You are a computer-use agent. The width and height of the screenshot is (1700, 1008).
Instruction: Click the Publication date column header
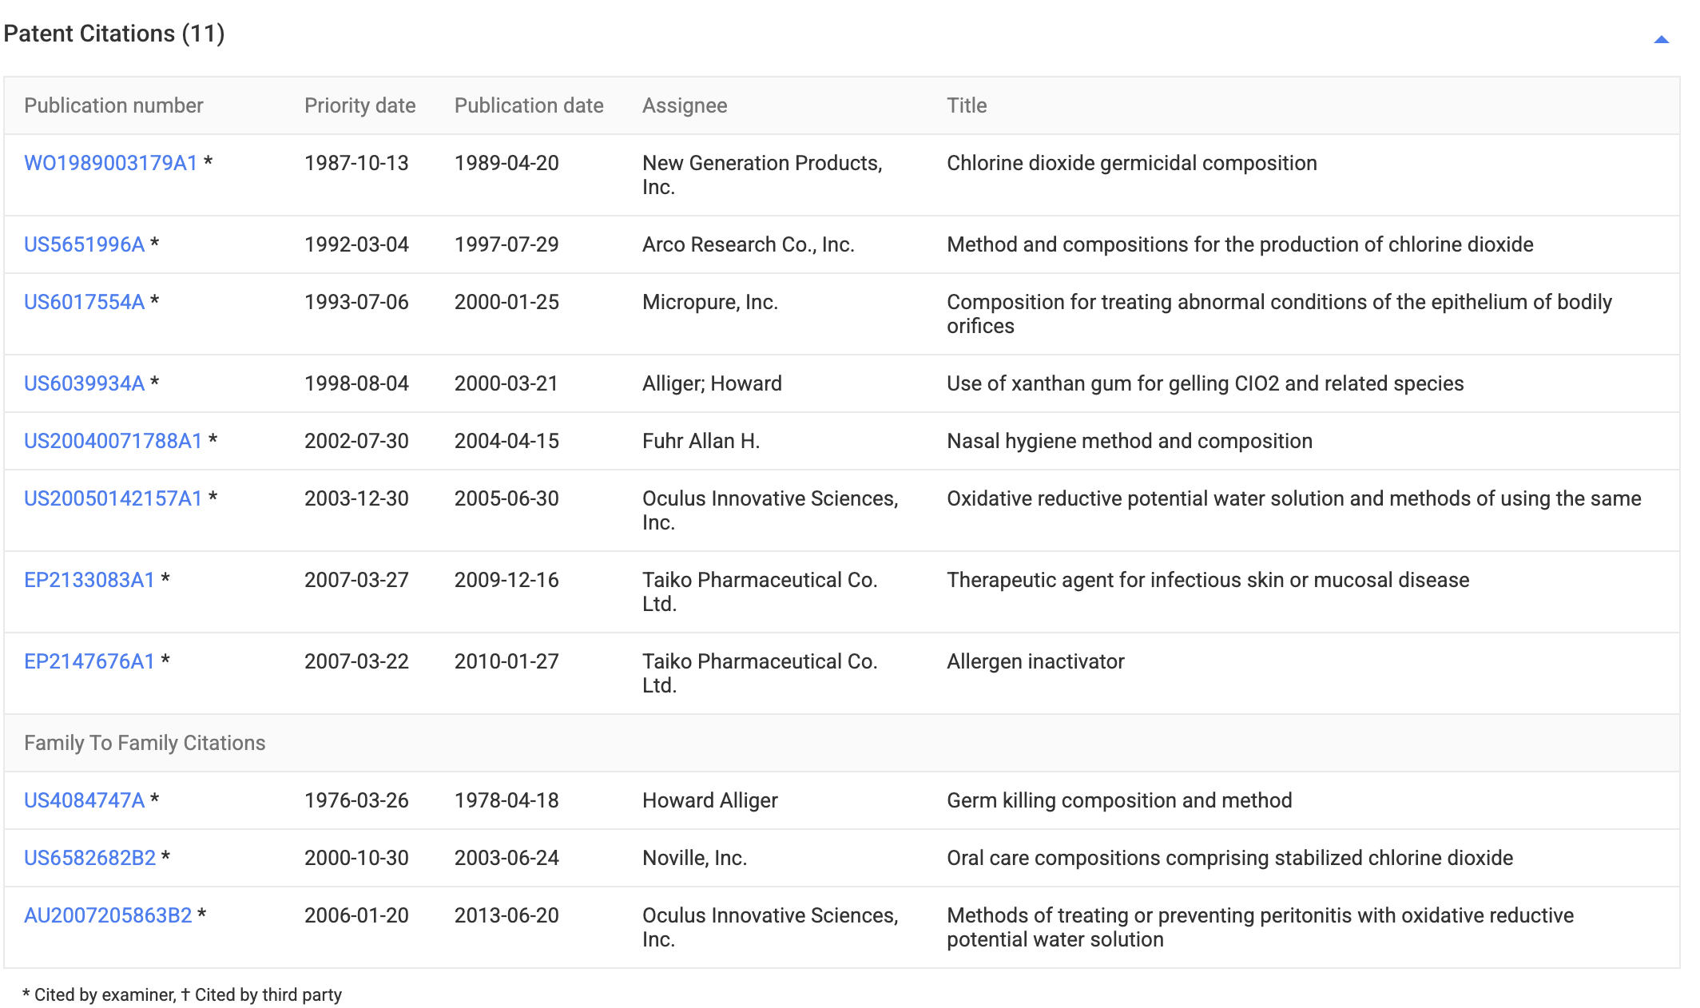(528, 105)
